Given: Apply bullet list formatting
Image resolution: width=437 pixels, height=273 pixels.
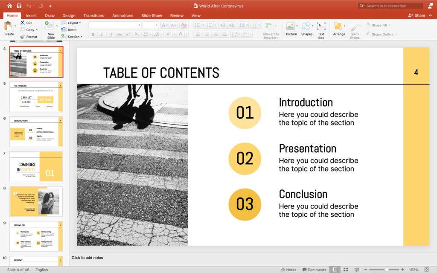Looking at the screenshot, I should pos(197,25).
